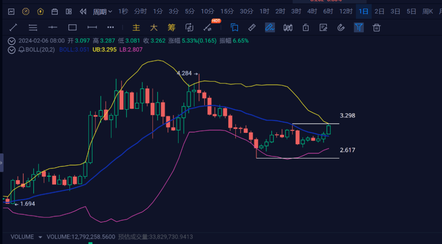
Task: Select the ruler measuring tool
Action: [x=252, y=27]
